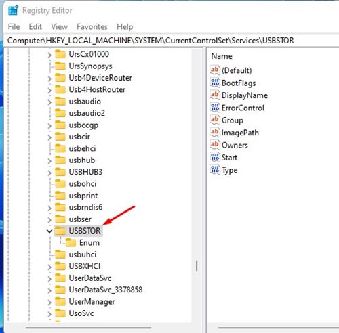Click the Start DWORD value icon

tap(215, 157)
